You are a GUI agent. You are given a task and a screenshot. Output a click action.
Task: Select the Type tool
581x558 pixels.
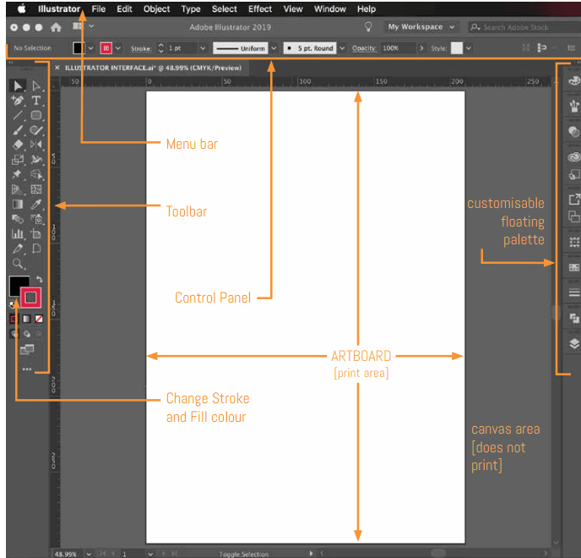[36, 101]
